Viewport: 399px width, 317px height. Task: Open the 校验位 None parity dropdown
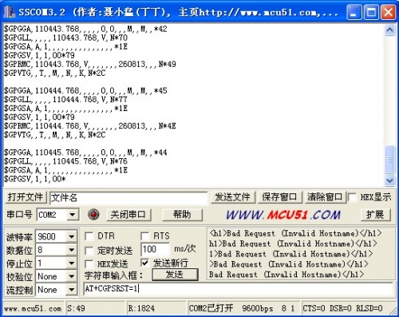pyautogui.click(x=71, y=276)
